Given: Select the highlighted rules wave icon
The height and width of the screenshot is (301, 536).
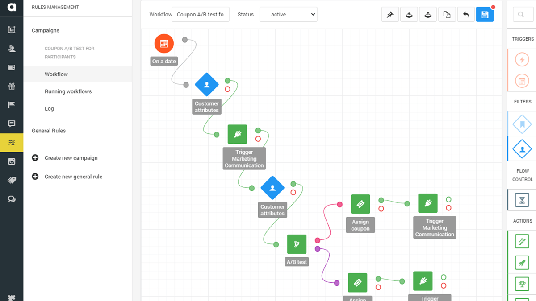Looking at the screenshot, I should tap(12, 143).
